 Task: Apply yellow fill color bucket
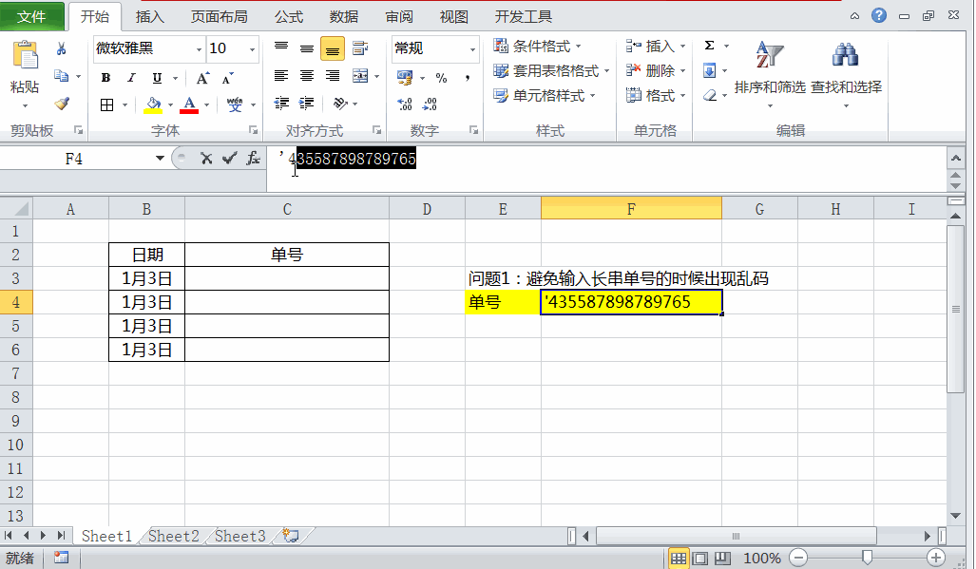coord(153,104)
